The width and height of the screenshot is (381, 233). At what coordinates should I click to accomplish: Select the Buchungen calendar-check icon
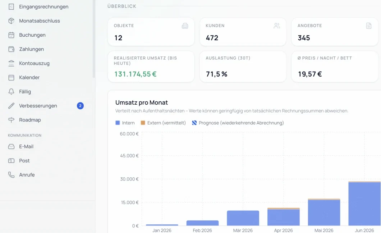click(11, 35)
